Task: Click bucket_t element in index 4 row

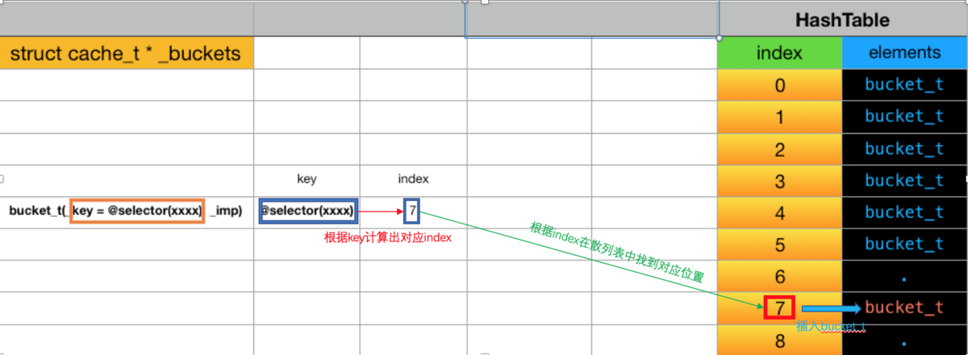Action: [x=904, y=212]
